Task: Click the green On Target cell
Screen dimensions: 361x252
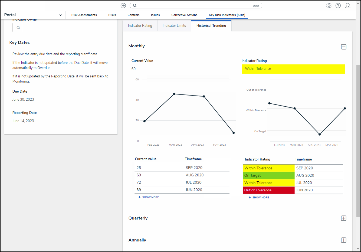Action: (x=268, y=175)
